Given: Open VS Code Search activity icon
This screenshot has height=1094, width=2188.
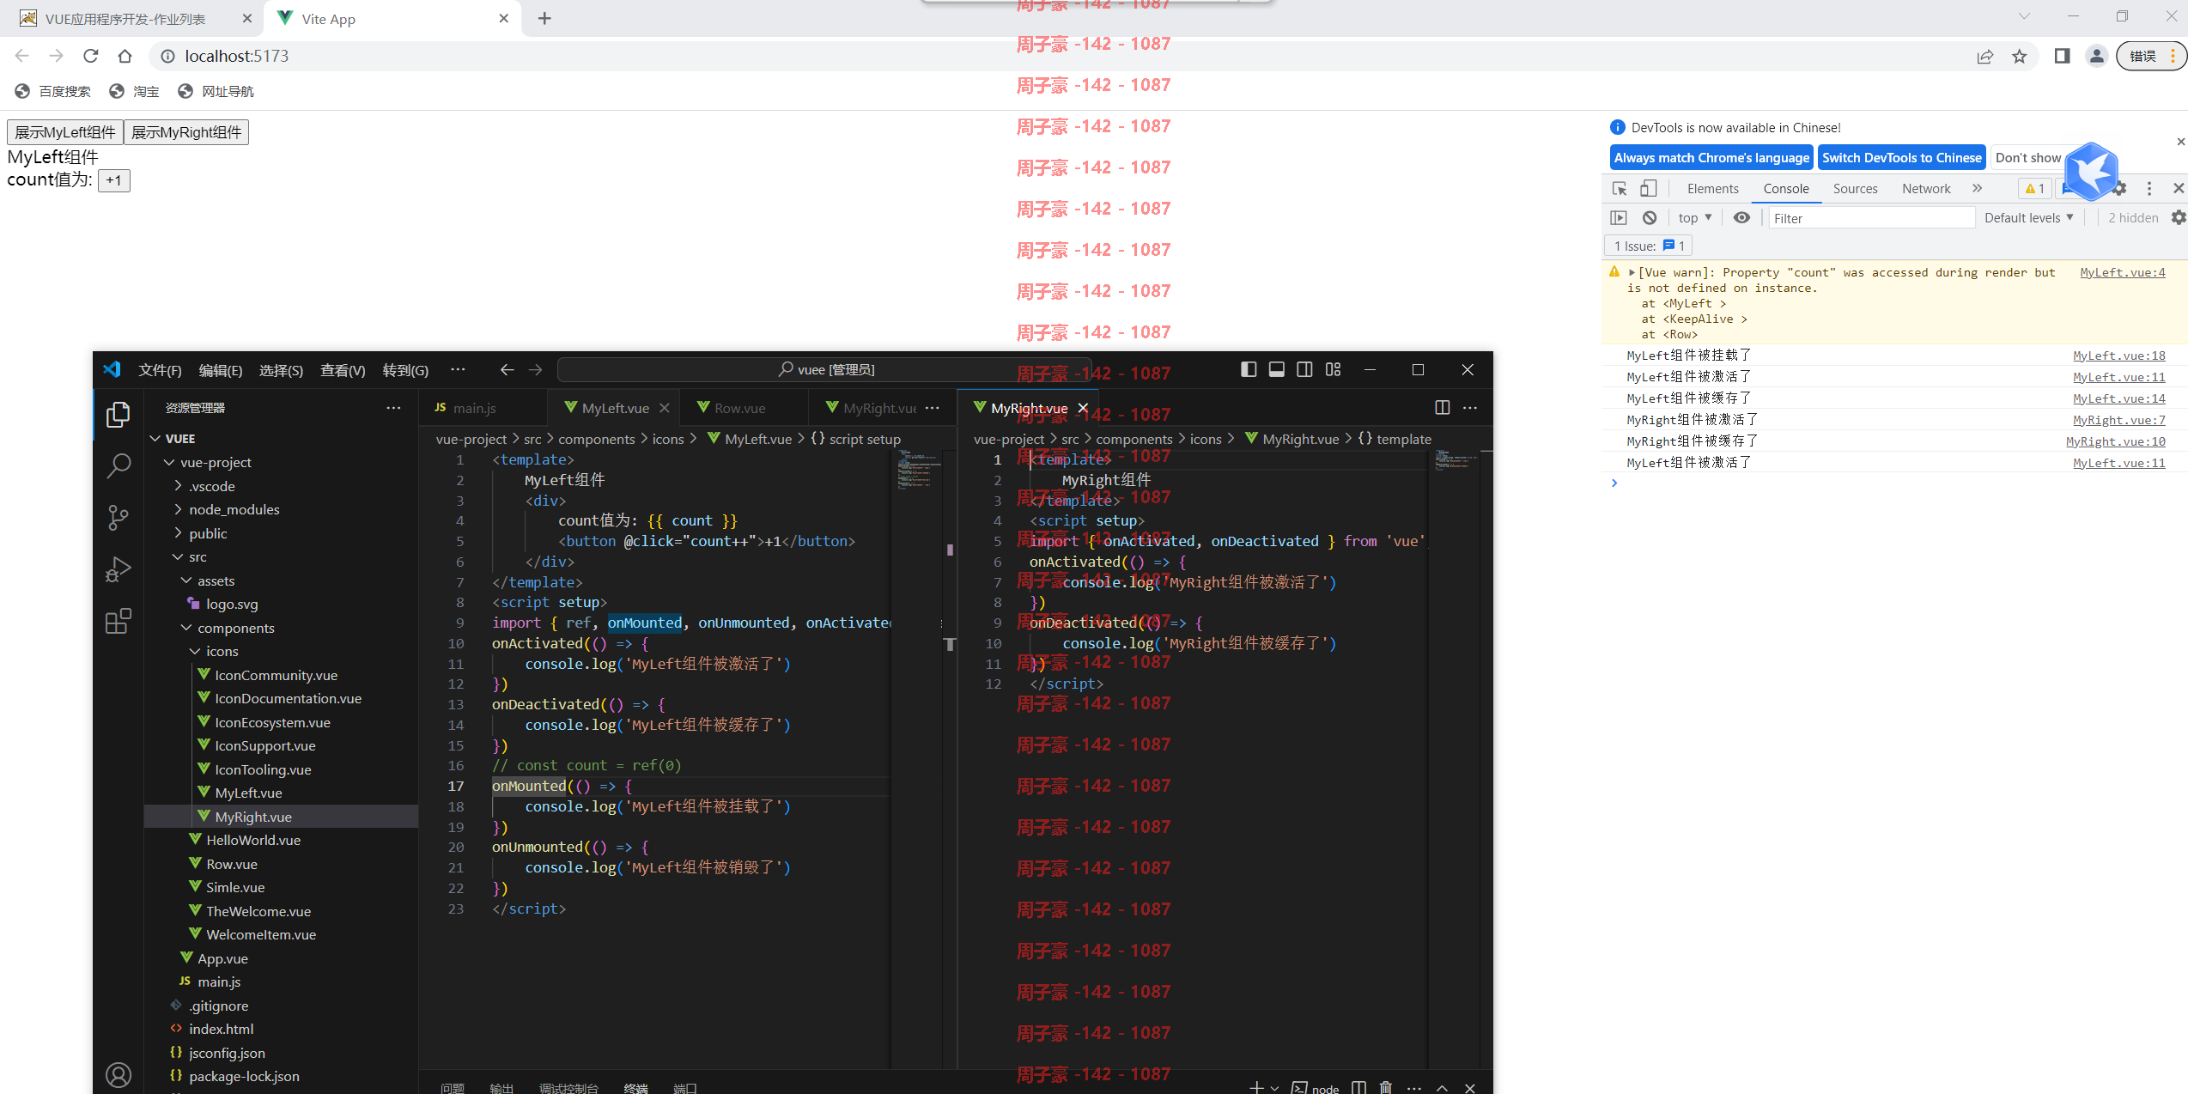Looking at the screenshot, I should pos(118,466).
